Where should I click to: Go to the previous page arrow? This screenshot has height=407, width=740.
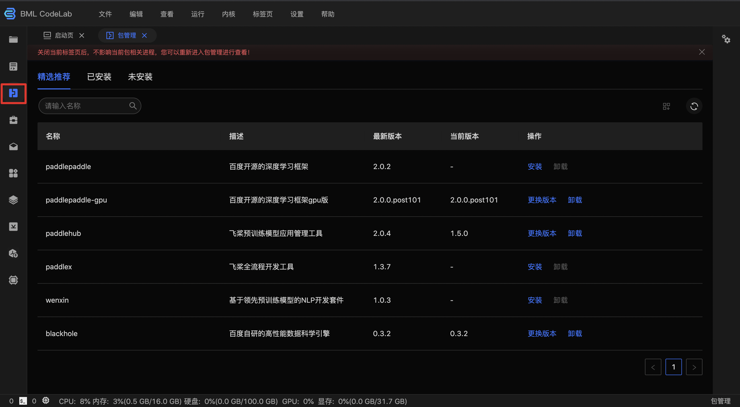(x=653, y=367)
